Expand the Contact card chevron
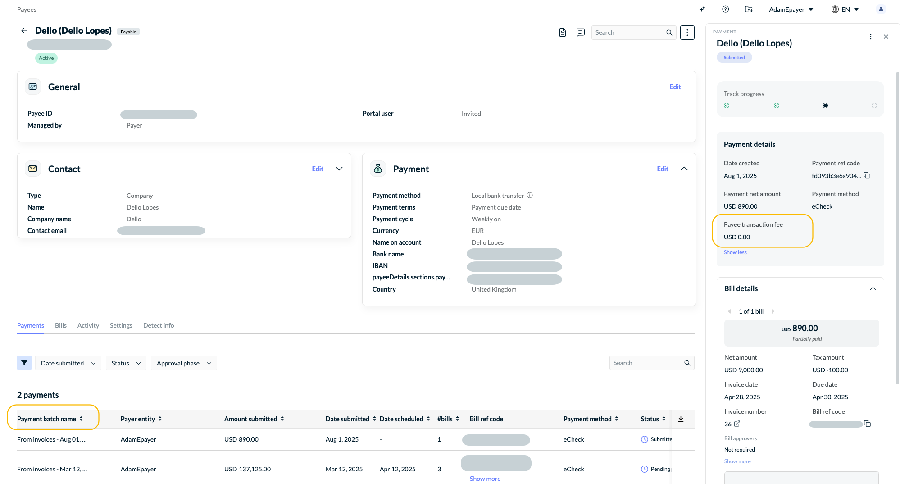This screenshot has width=900, height=484. (x=339, y=169)
